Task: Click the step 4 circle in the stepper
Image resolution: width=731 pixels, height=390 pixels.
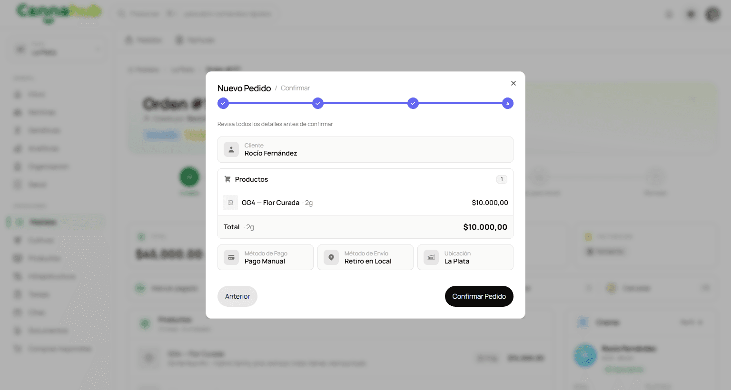Action: [508, 103]
